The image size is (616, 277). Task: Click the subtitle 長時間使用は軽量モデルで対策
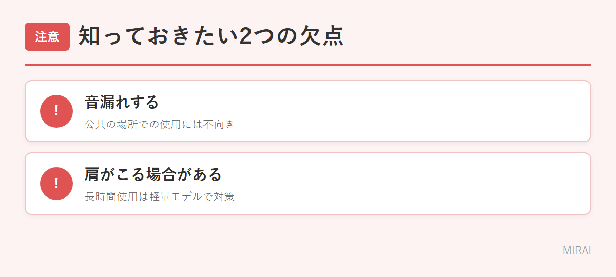pyautogui.click(x=160, y=196)
